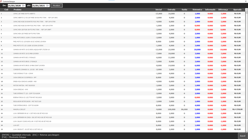Click Diferença value -10,000 in row 10
This screenshot has height=139, width=248.
223,49
